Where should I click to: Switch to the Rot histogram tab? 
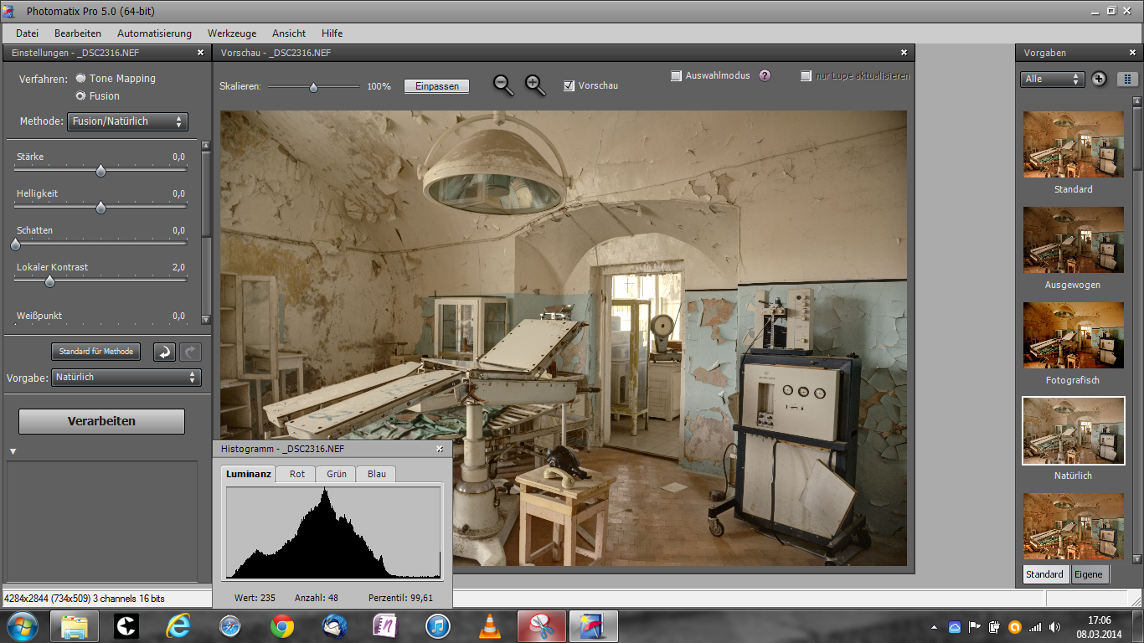point(297,474)
